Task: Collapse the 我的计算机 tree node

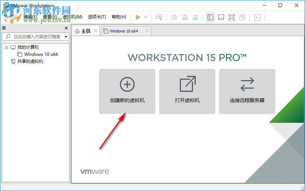Action: (x=6, y=47)
